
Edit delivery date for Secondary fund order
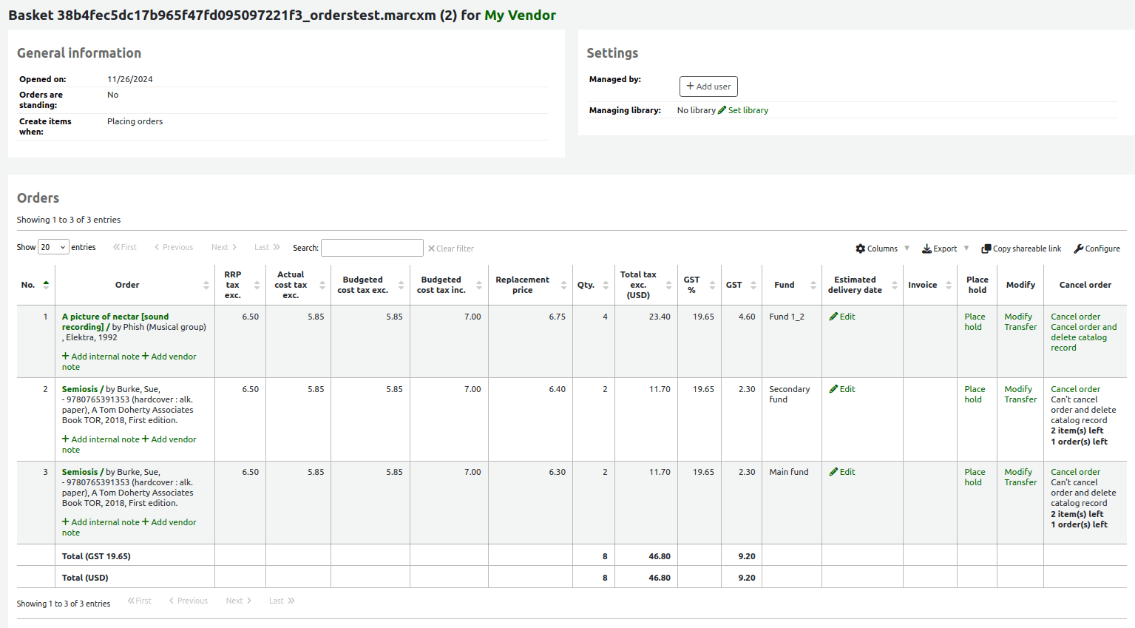tap(842, 389)
